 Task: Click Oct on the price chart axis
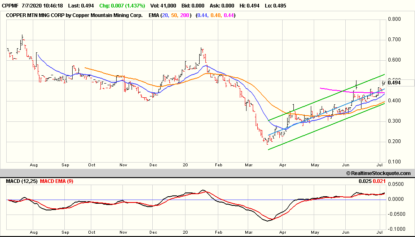click(x=92, y=165)
